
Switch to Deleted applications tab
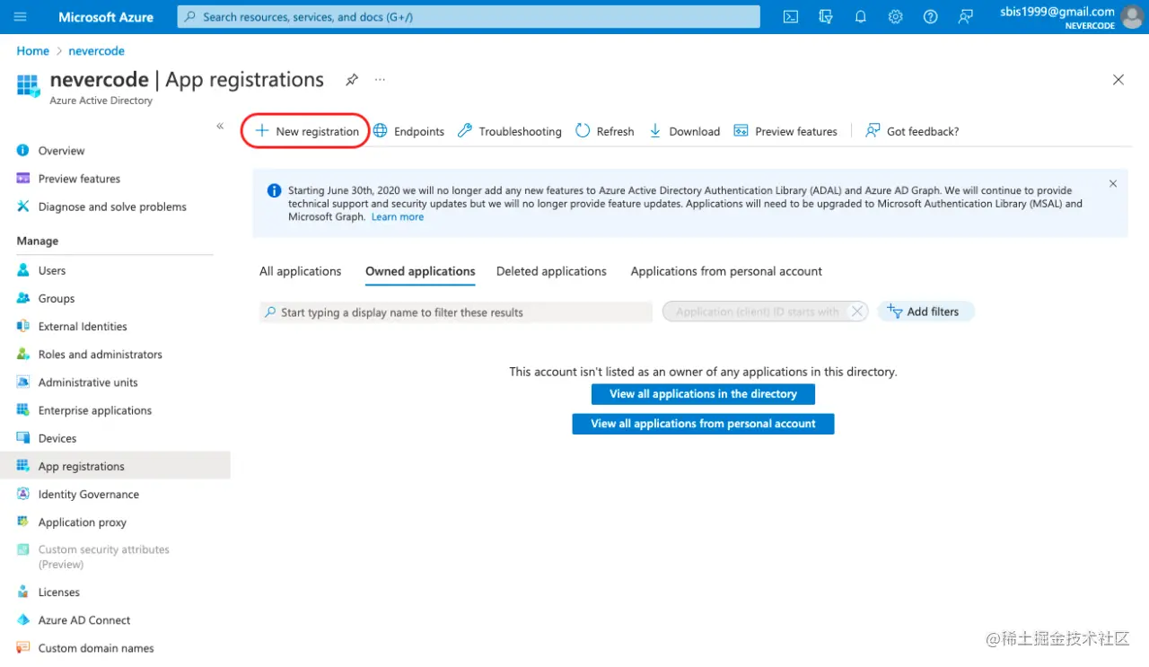coord(551,271)
